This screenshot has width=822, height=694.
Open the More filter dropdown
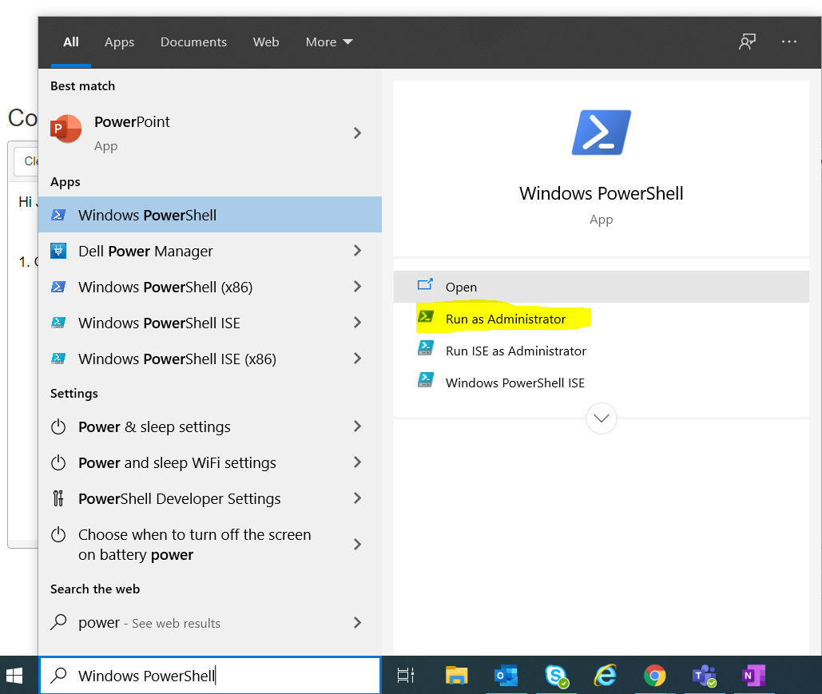[x=328, y=42]
